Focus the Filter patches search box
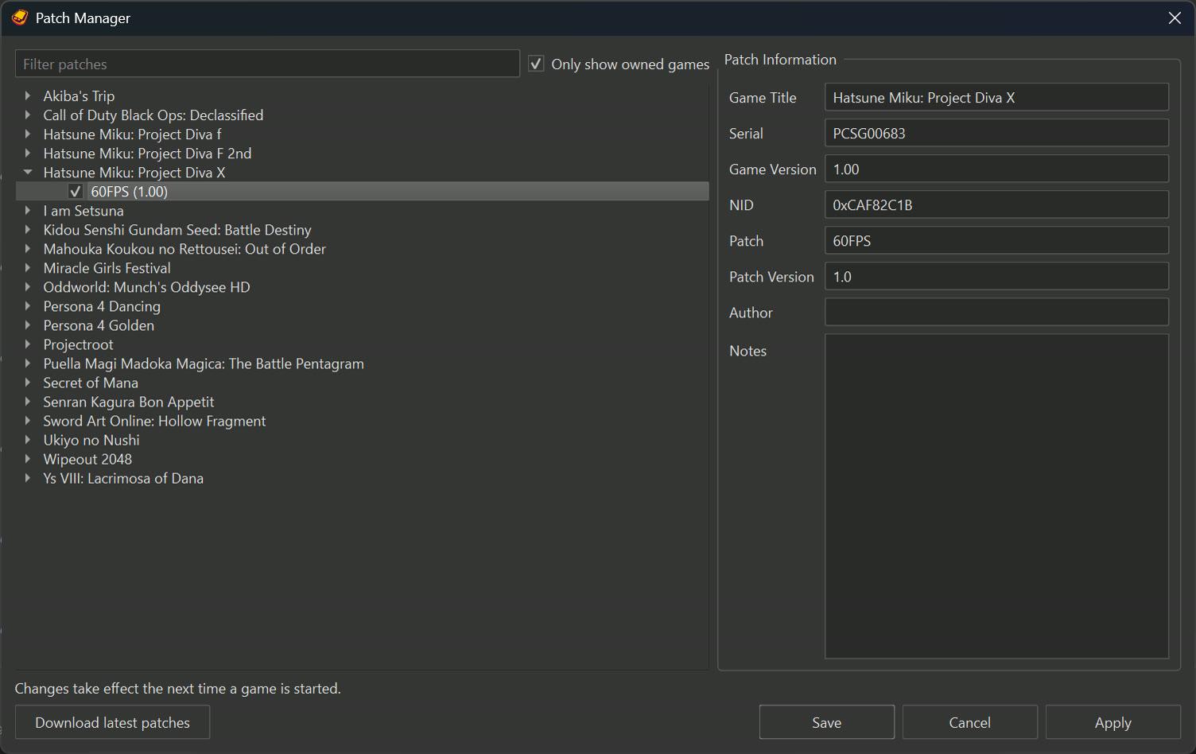Viewport: 1196px width, 754px height. [267, 64]
